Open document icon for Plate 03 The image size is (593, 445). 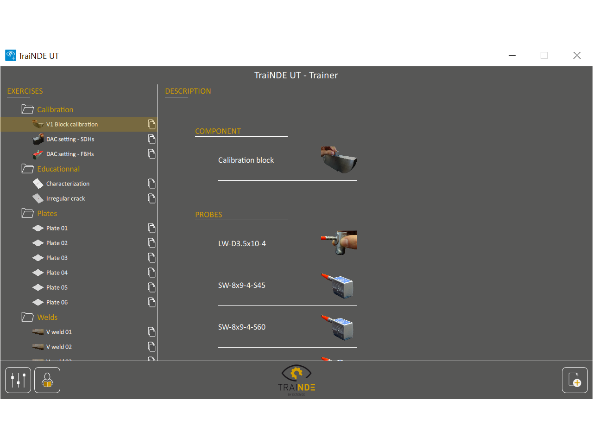[151, 258]
